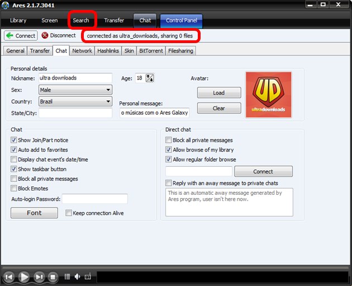The image size is (352, 286).
Task: Click Clear avatar button
Action: coord(219,108)
